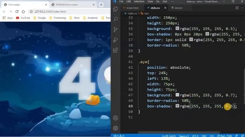Click Port: 5500 Live Server button
Image resolution: width=245 pixels, height=137 pixels.
tap(225, 136)
